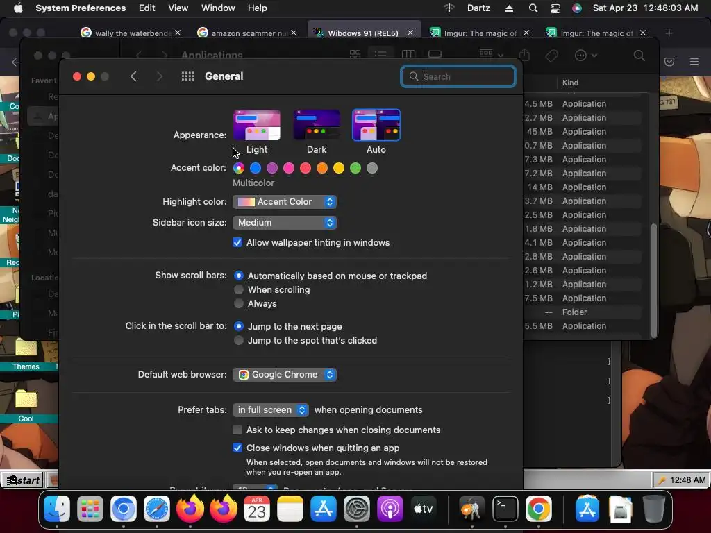This screenshot has width=711, height=533.
Task: Toggle Allow wallpaper tinting in windows
Action: click(237, 242)
